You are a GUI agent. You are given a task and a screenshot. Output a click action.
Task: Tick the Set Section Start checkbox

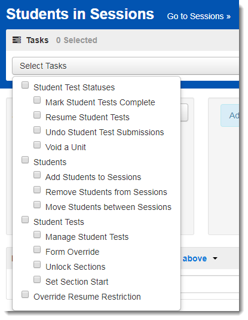pyautogui.click(x=37, y=279)
